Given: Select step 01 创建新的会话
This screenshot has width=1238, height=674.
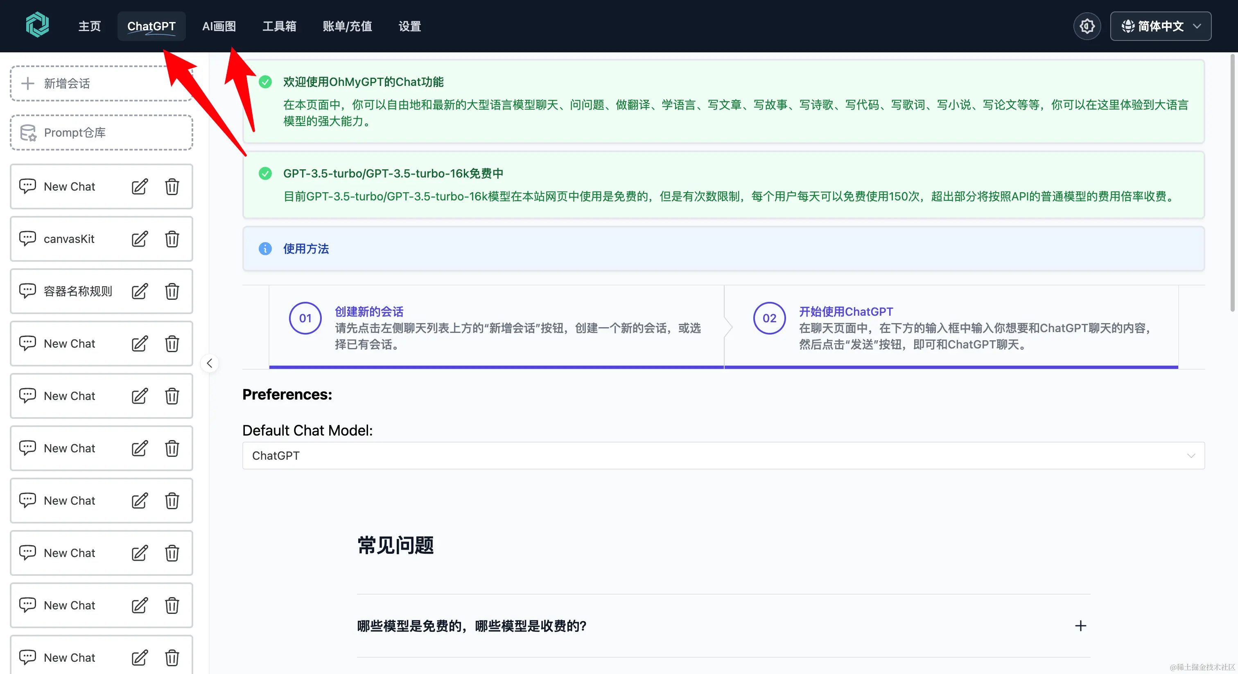Looking at the screenshot, I should pyautogui.click(x=497, y=328).
